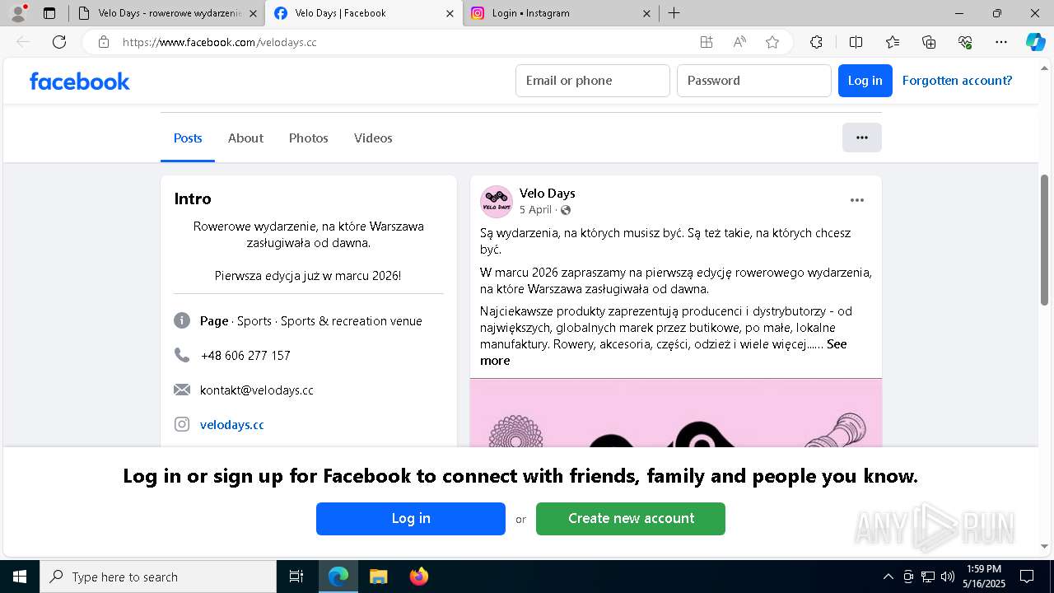Open the page options three-dot button
Viewport: 1054px width, 593px height.
coord(862,138)
